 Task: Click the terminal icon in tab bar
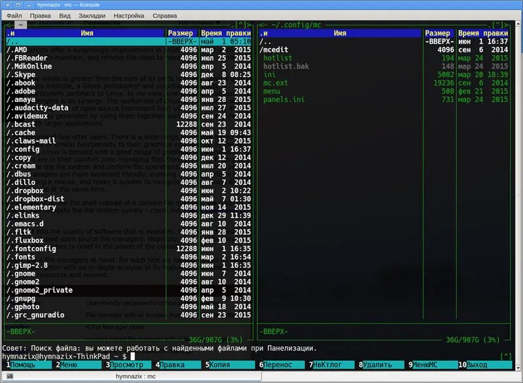(10, 376)
